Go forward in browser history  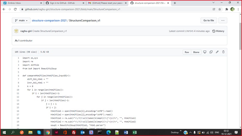10,9
